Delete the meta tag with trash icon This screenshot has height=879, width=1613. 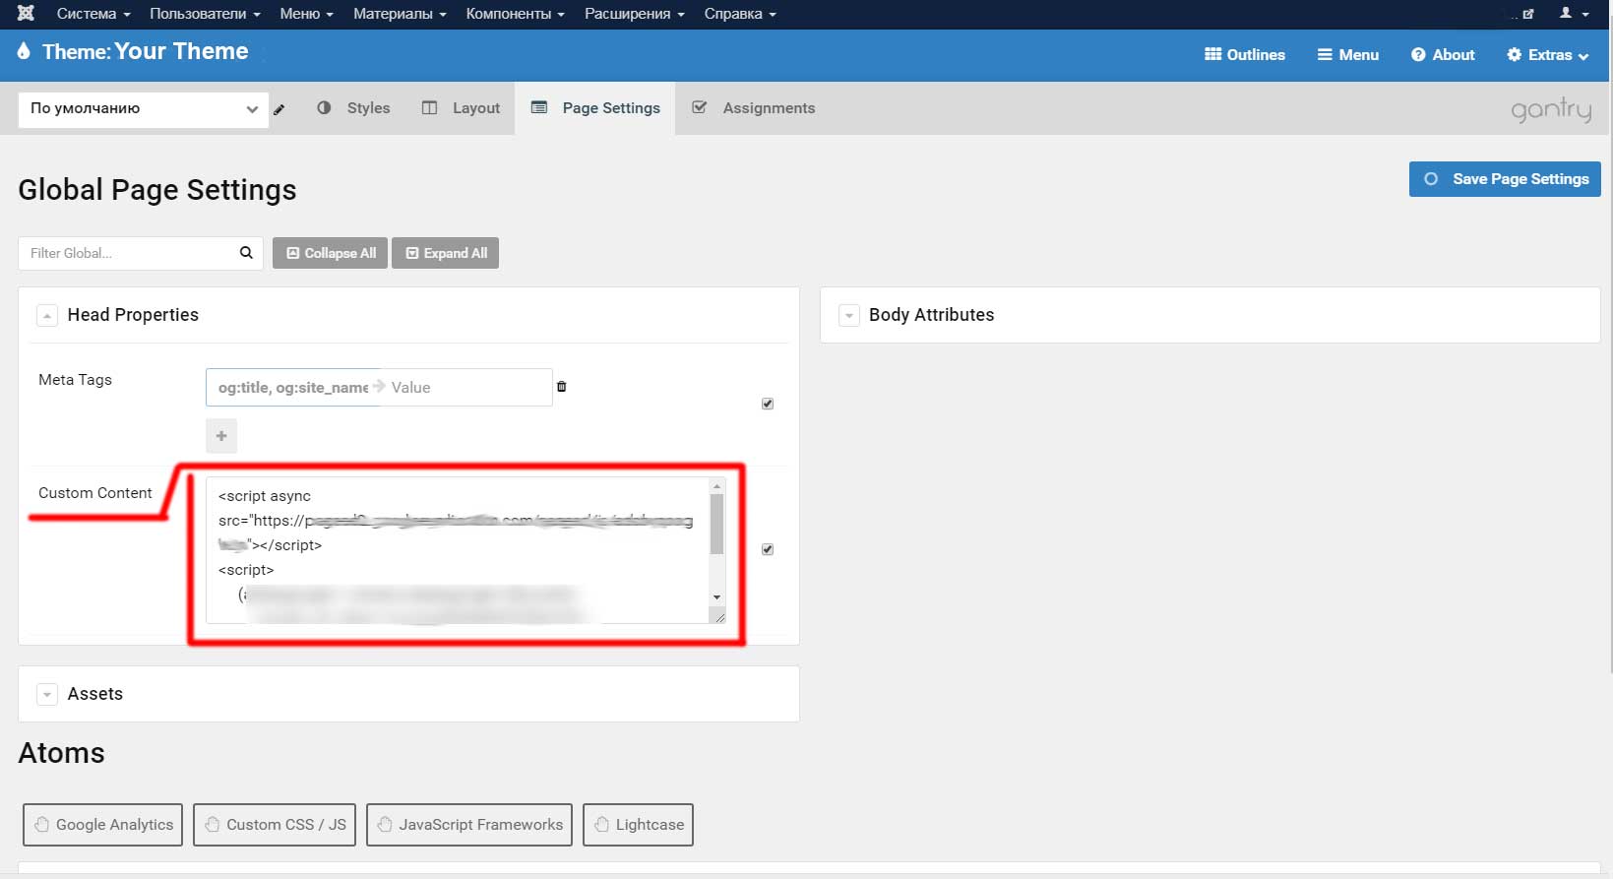click(562, 387)
